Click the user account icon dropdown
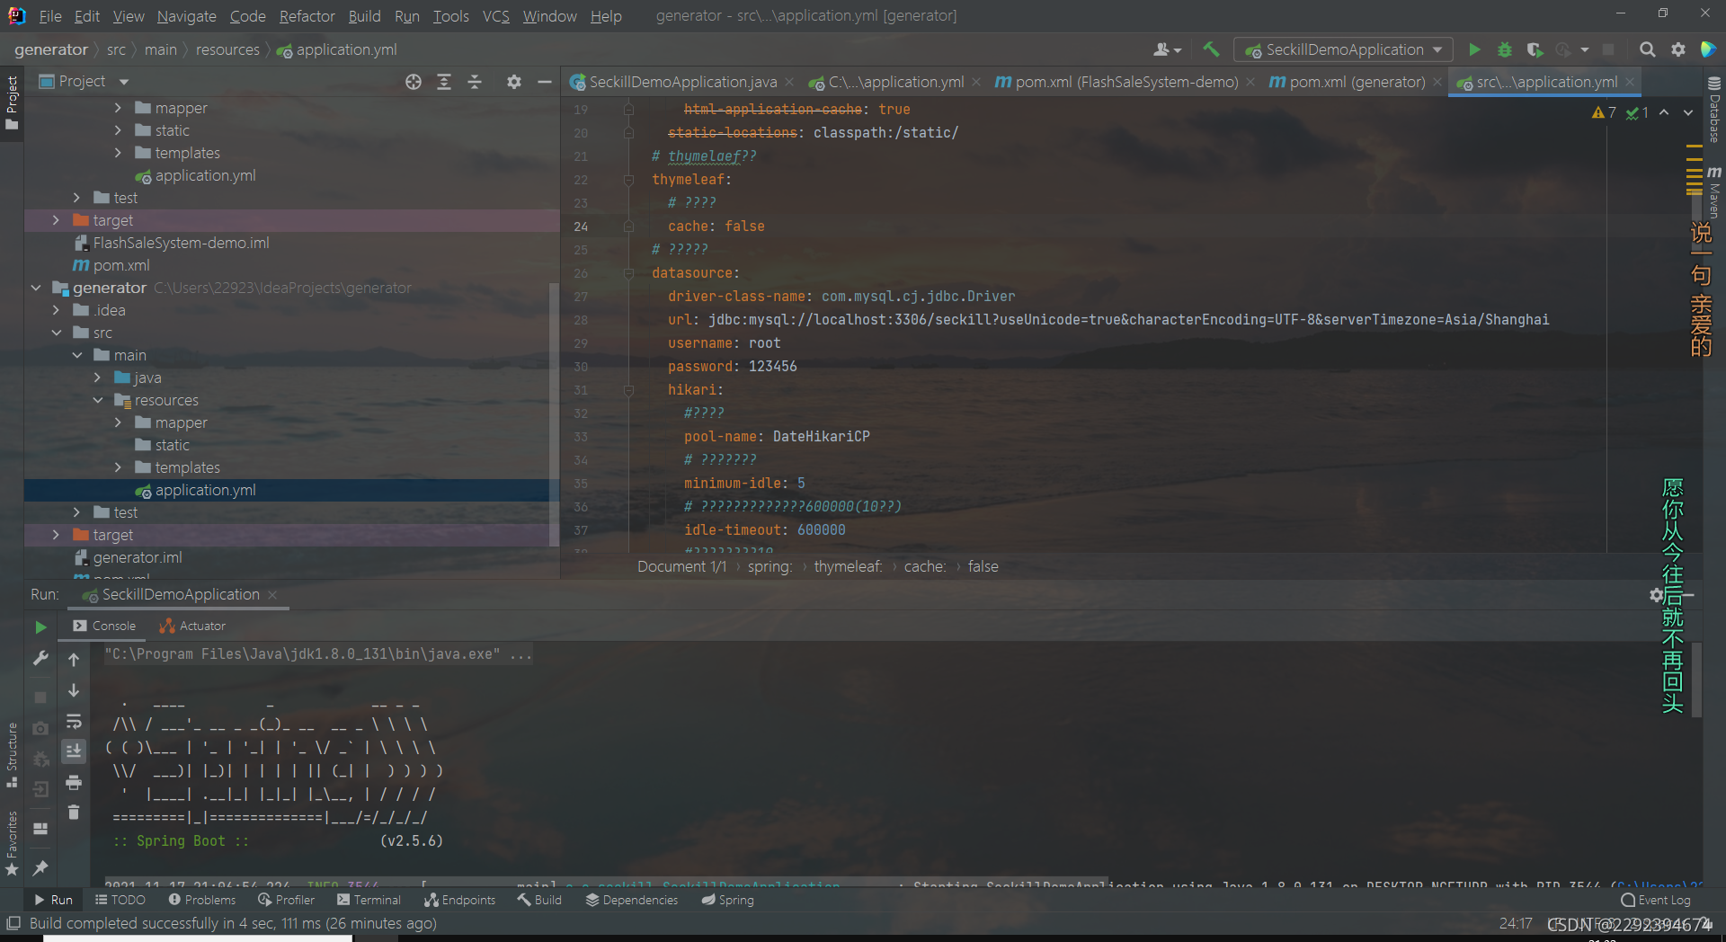The image size is (1726, 942). (x=1167, y=49)
